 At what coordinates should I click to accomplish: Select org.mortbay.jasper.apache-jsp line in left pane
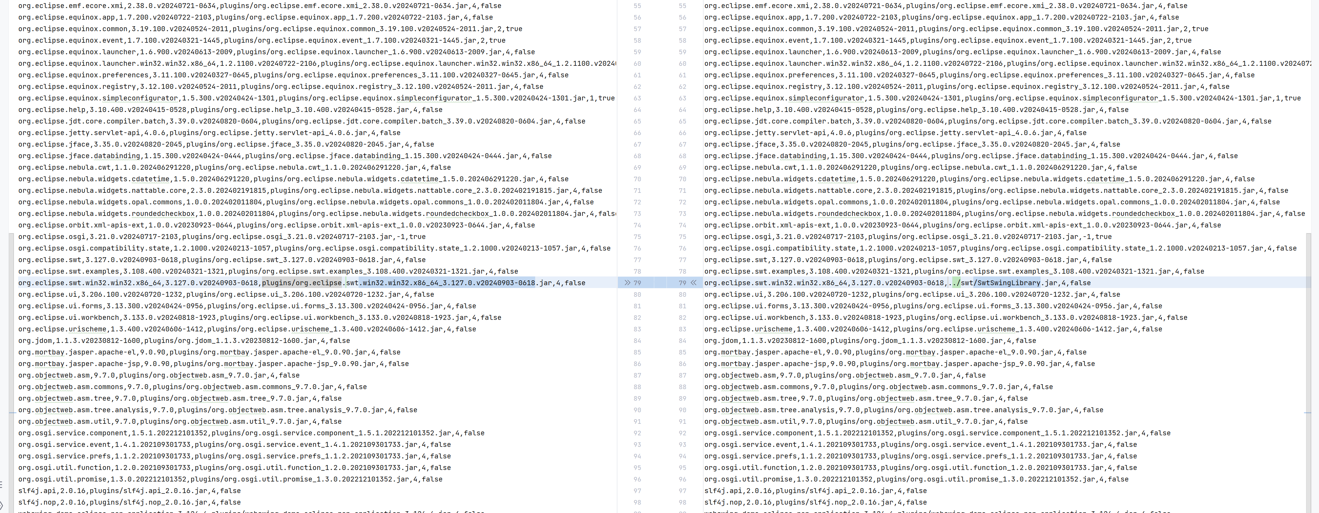214,364
